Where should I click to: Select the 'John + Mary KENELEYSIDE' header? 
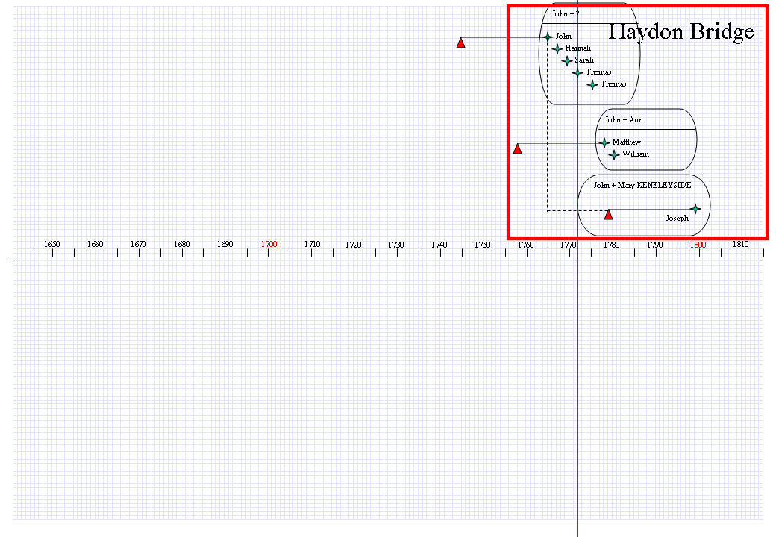642,186
